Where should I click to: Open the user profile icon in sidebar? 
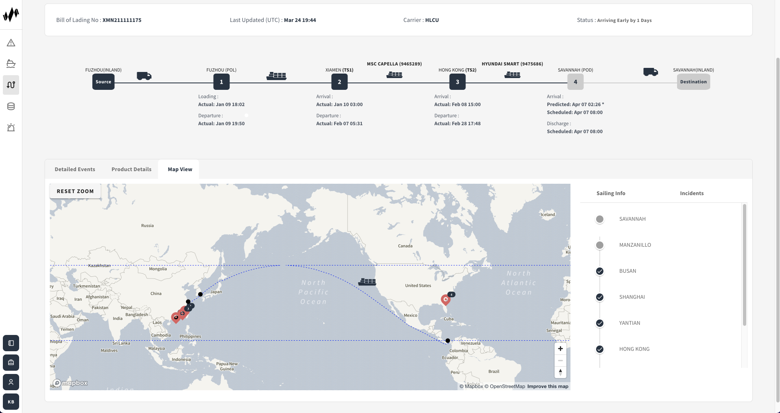tap(11, 382)
